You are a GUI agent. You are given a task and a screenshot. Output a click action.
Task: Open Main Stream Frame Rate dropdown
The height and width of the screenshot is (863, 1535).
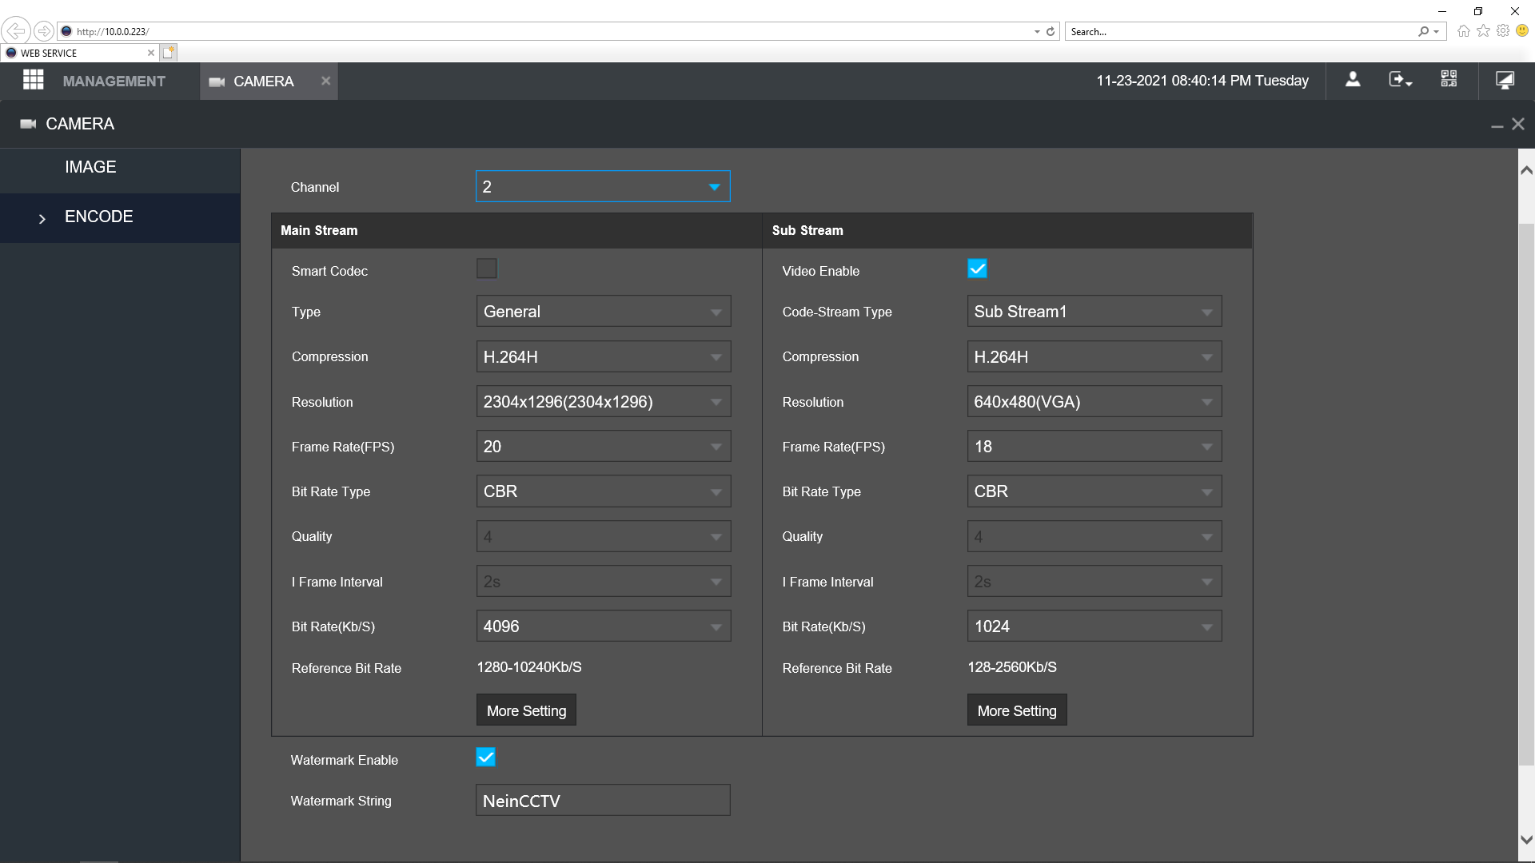[604, 446]
